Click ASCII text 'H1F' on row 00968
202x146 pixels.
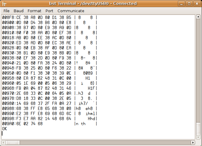click(x=91, y=88)
